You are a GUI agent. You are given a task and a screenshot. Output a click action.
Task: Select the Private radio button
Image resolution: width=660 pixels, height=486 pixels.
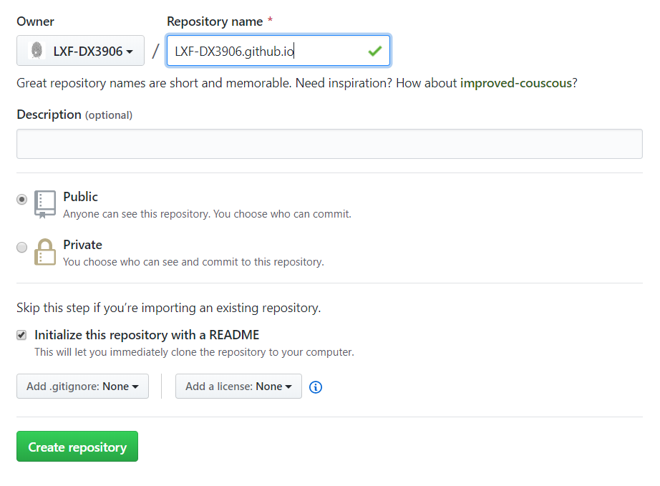click(22, 248)
